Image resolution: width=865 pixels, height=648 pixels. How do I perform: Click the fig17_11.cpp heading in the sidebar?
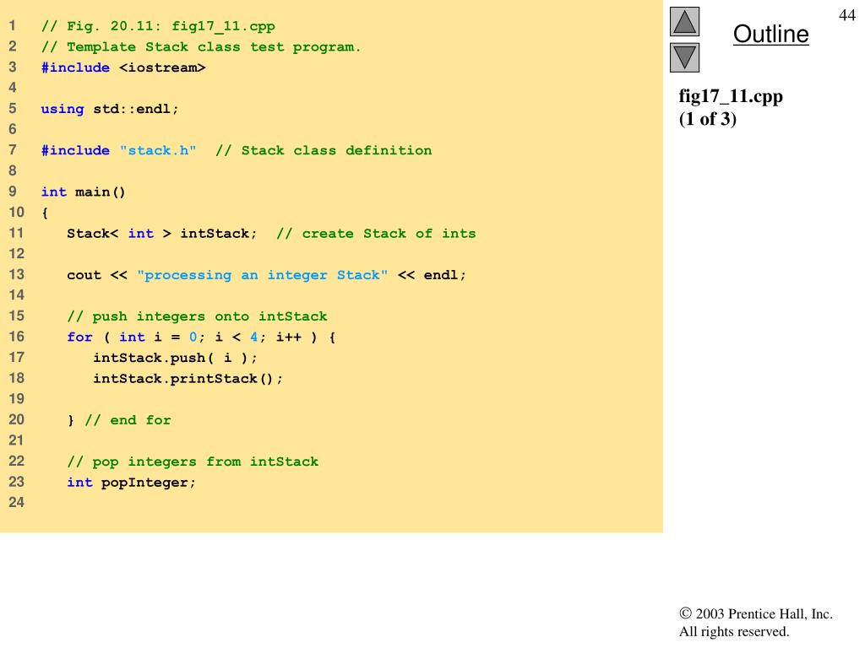pos(731,96)
